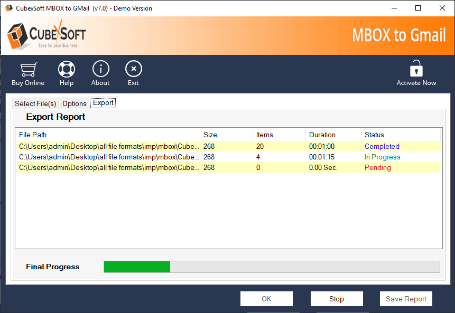
Task: Click the Exit circle-X icon
Action: (x=133, y=69)
